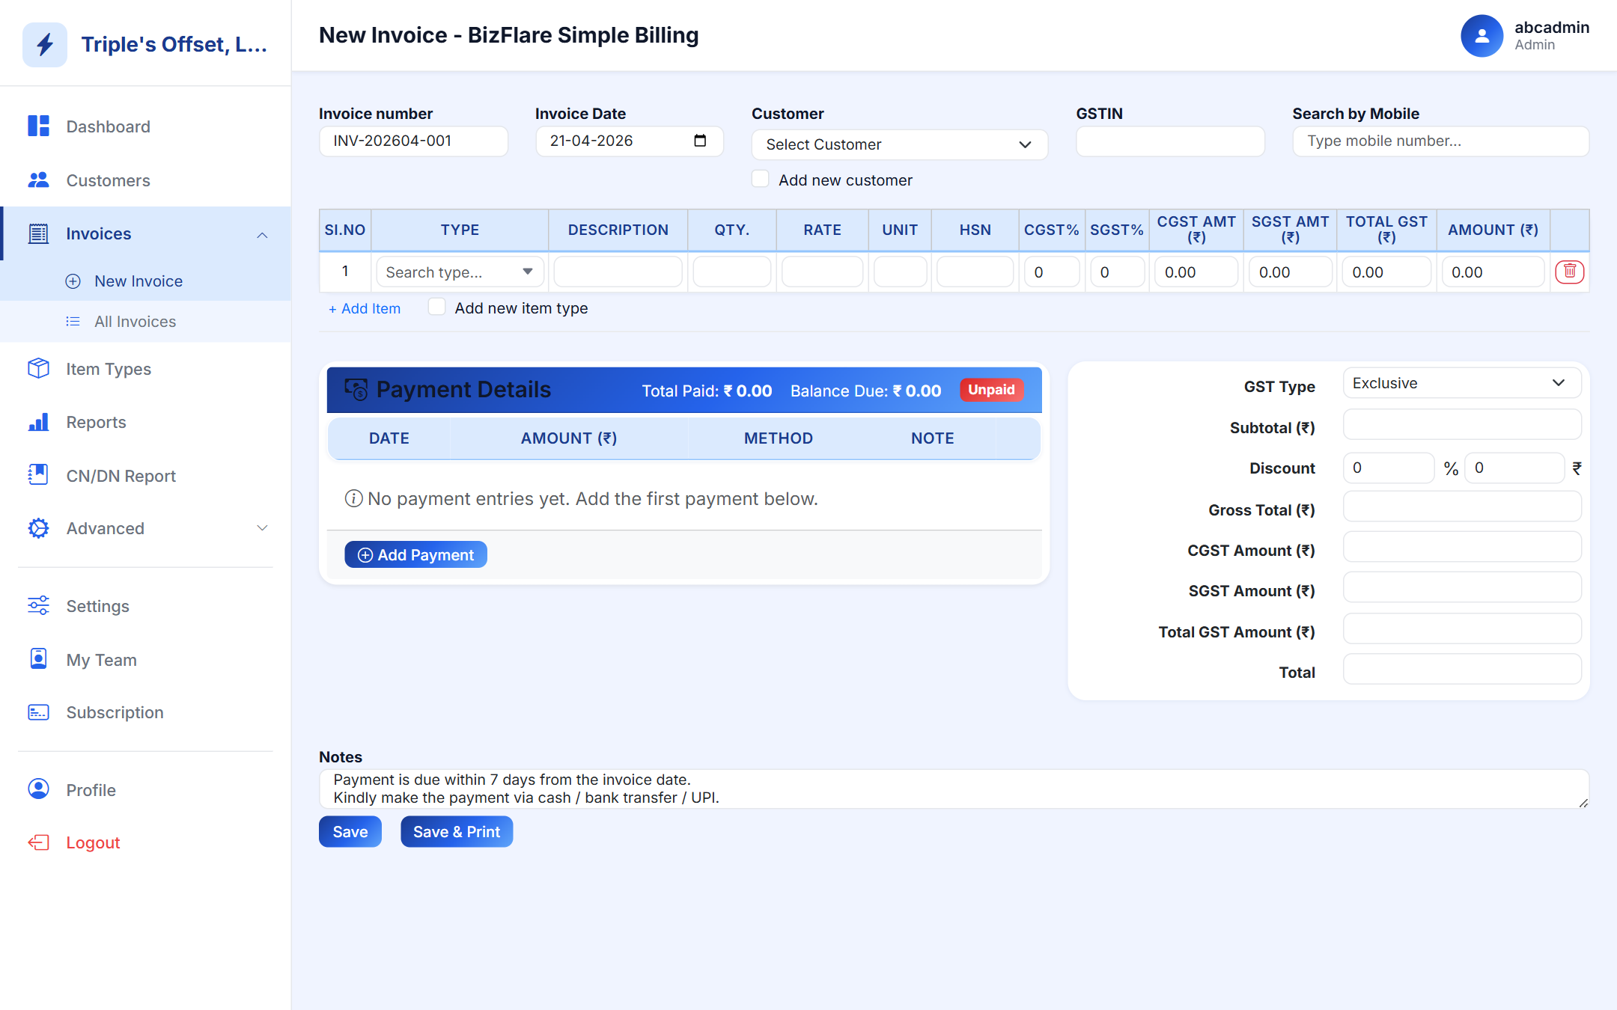1617x1010 pixels.
Task: Click the HSN field in row 1
Action: click(975, 272)
